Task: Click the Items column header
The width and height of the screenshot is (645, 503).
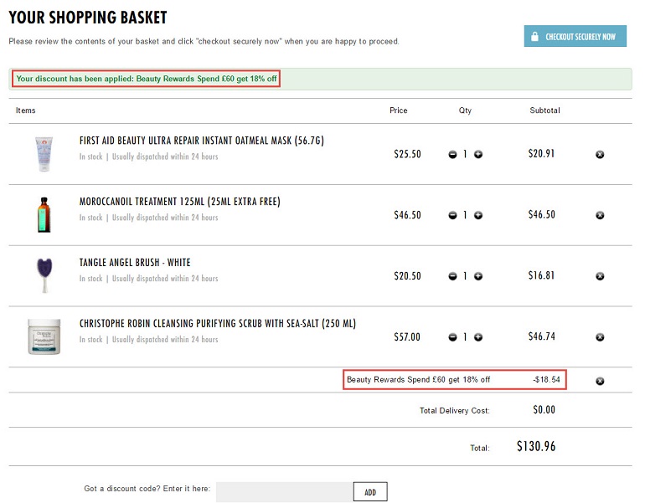Action: pos(25,110)
